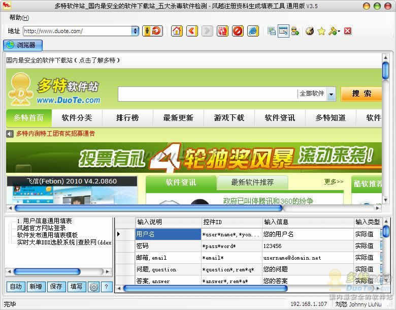Viewport: 396px width, 310px height.
Task: Expand the 全部软件 category dropdown
Action: (x=331, y=94)
